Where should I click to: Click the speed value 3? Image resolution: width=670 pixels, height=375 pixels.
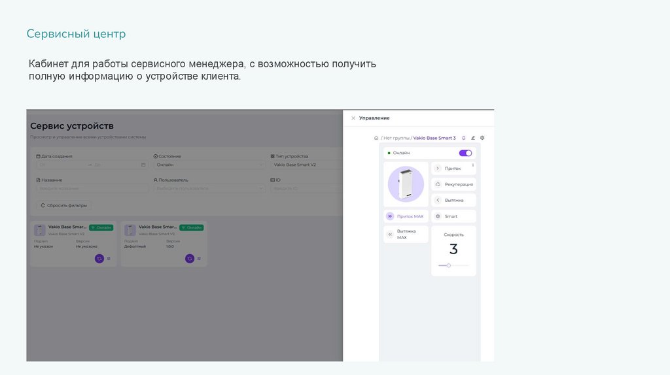tap(453, 249)
